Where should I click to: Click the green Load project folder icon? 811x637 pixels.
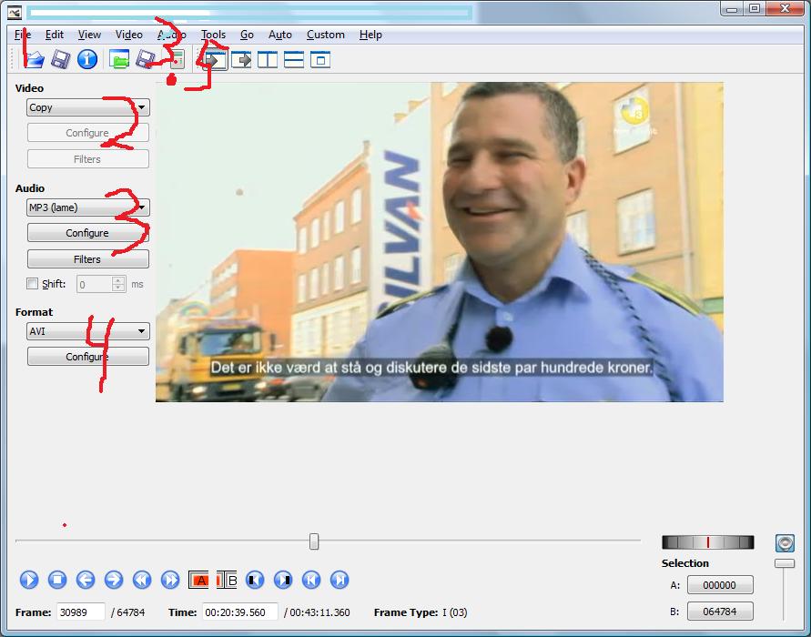click(119, 59)
